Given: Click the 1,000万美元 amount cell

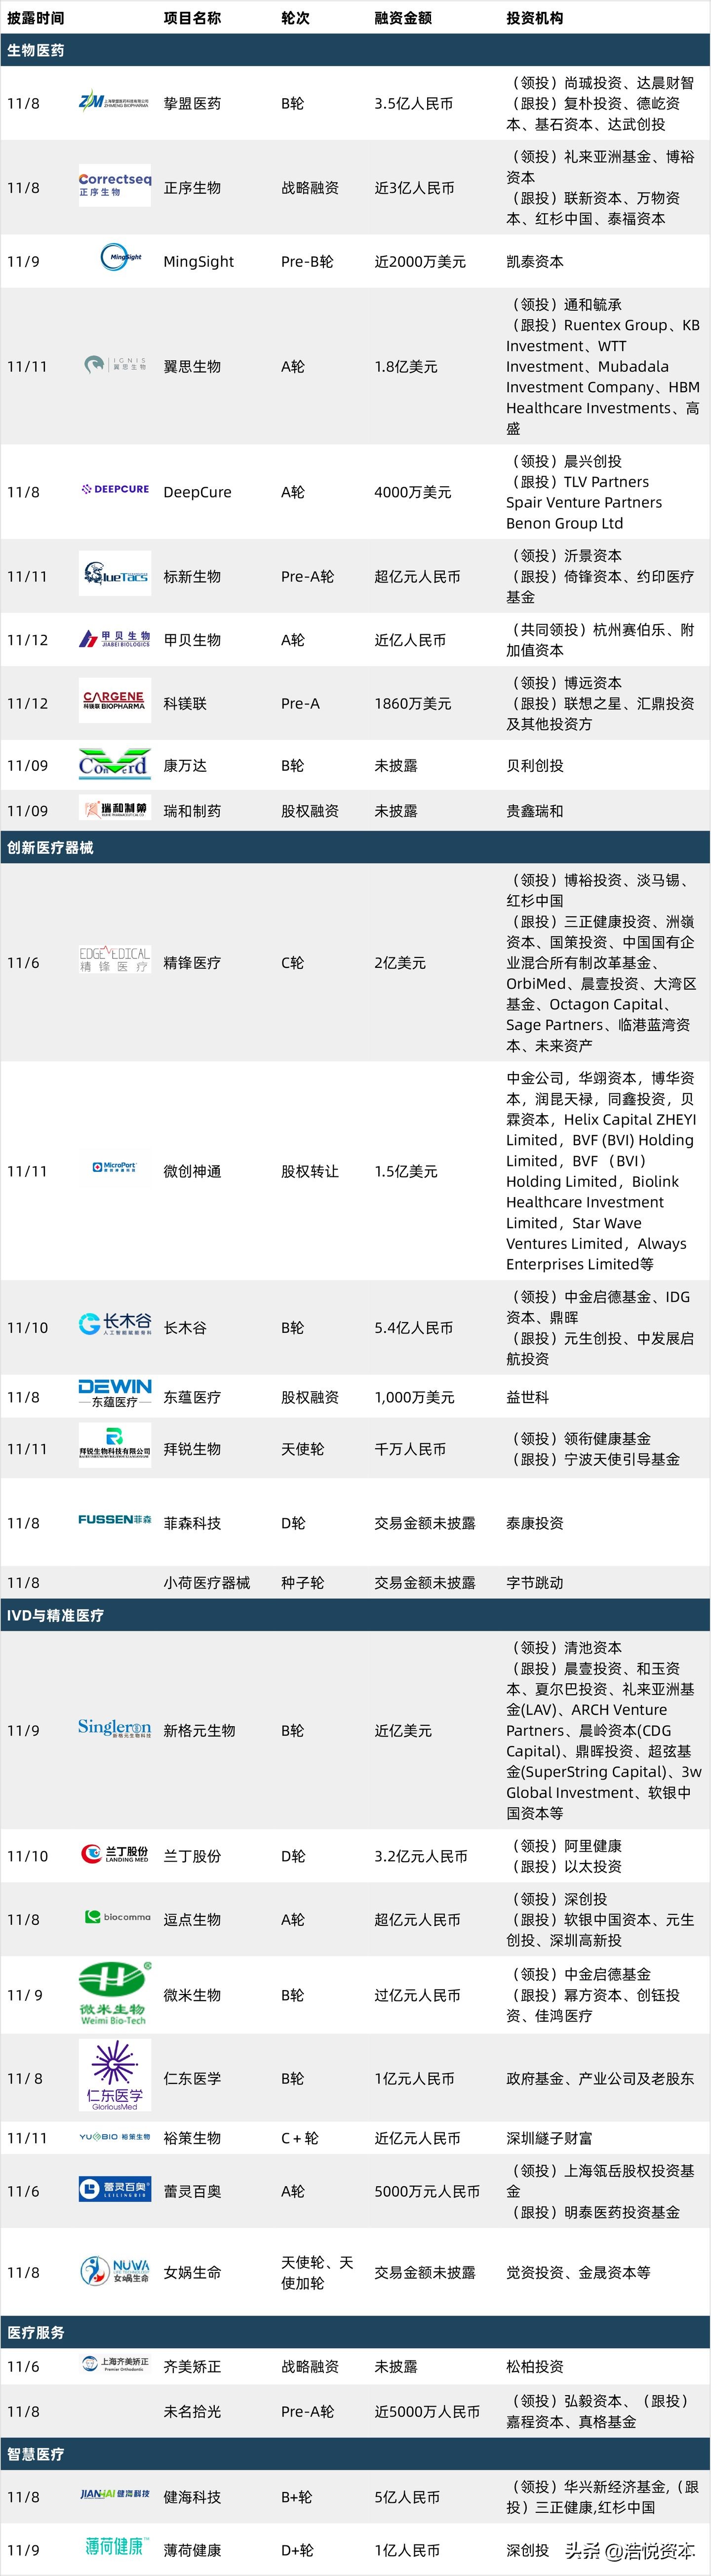Looking at the screenshot, I should point(414,1397).
